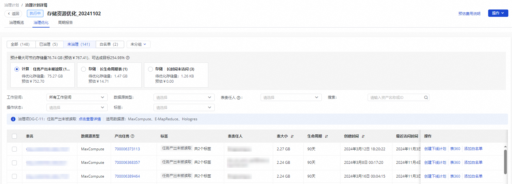Sort table by 表大小 column icon
Screen dimensions: 512x184
coord(292,136)
